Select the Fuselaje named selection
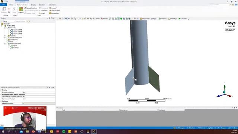Image resolution: width=238 pixels, height=134 pixels. [x=16, y=48]
